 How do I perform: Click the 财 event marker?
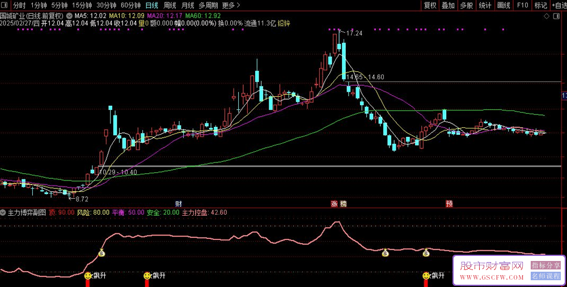[178, 204]
